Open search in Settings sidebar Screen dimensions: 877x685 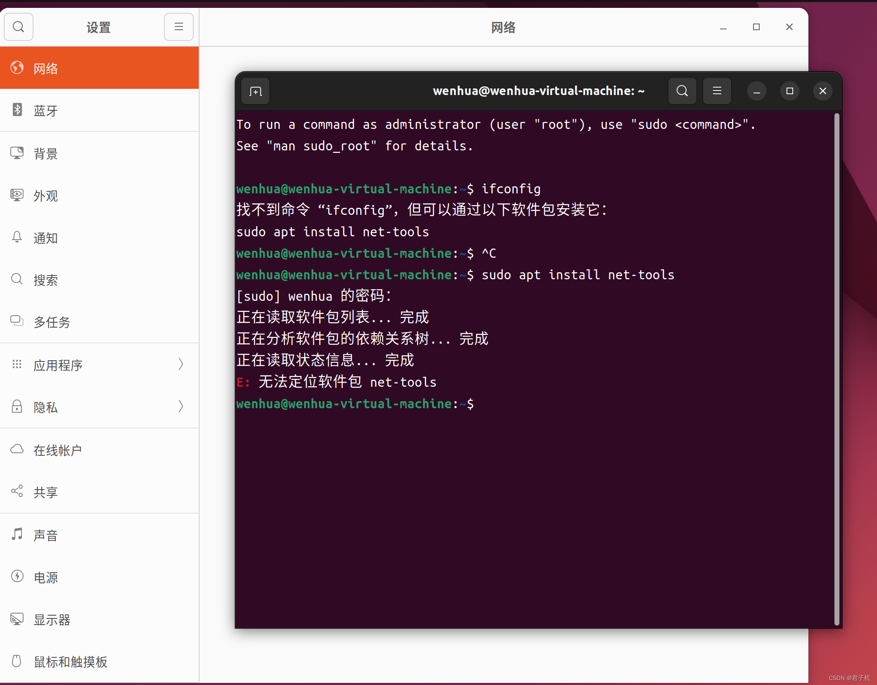tap(19, 27)
